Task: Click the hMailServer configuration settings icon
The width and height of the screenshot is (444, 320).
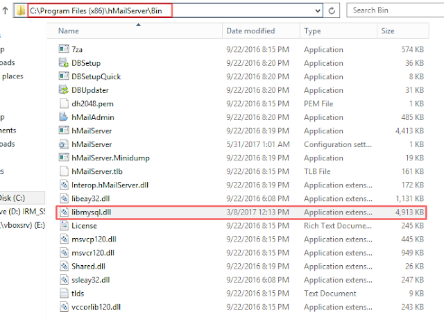Action: pyautogui.click(x=64, y=144)
